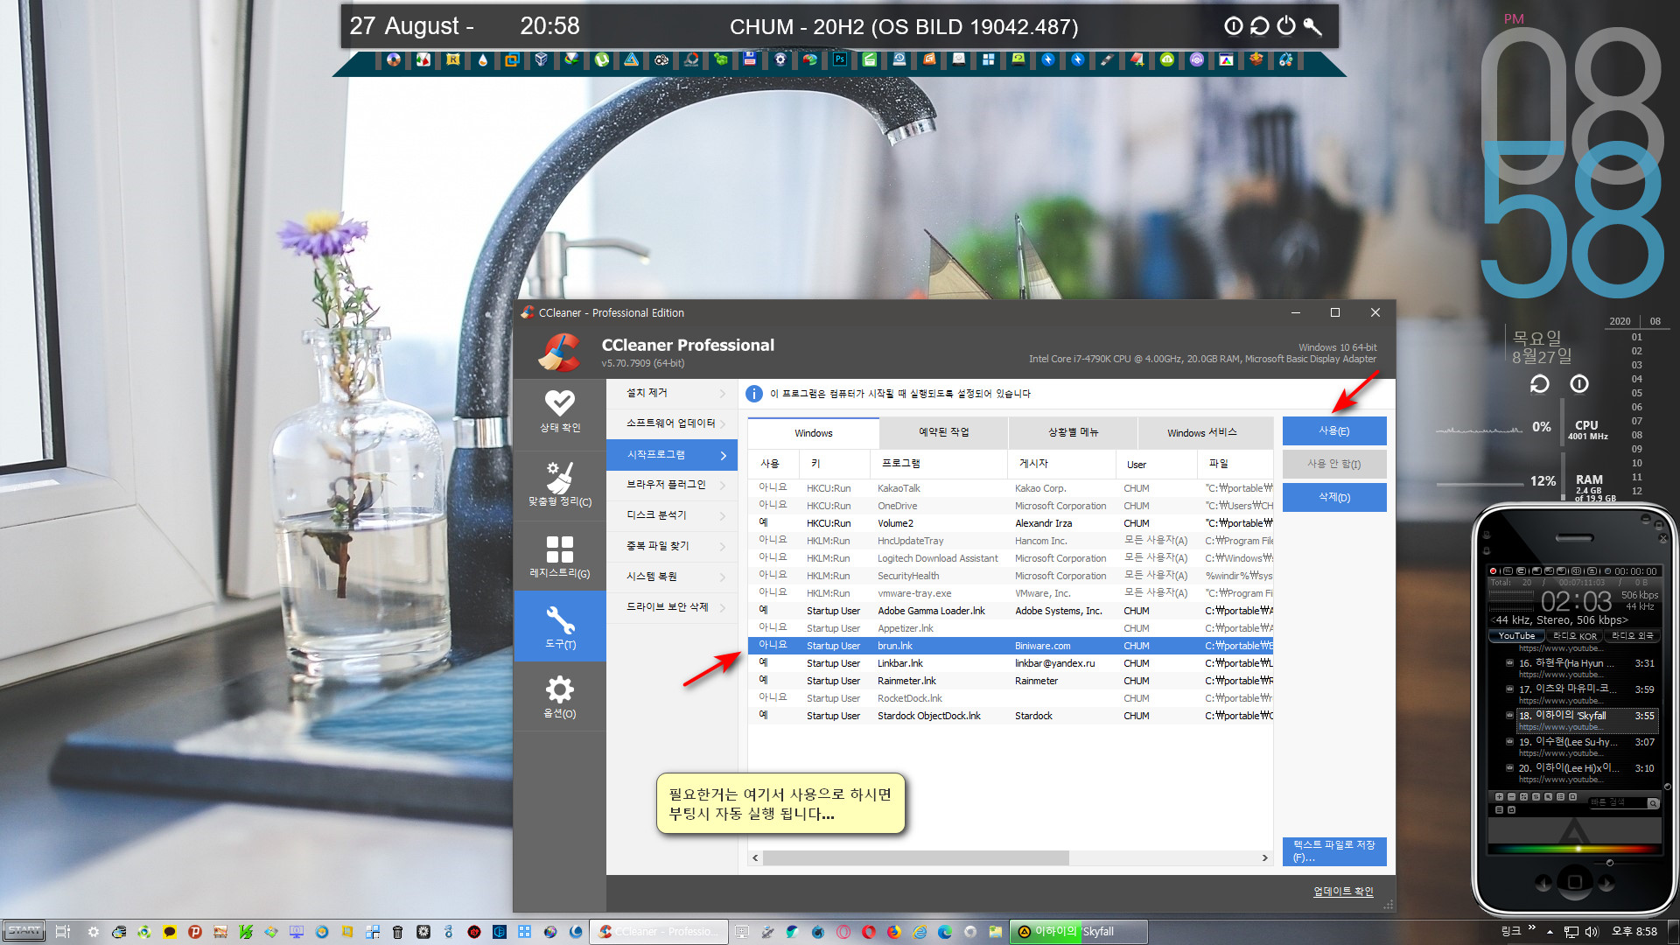The image size is (1680, 945).
Task: Click the refresh icon in top bar
Action: coord(1259,26)
